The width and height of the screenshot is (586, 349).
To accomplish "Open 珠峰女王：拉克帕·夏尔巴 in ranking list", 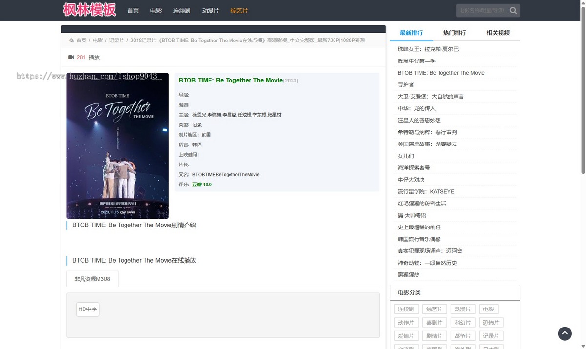I will pos(428,49).
